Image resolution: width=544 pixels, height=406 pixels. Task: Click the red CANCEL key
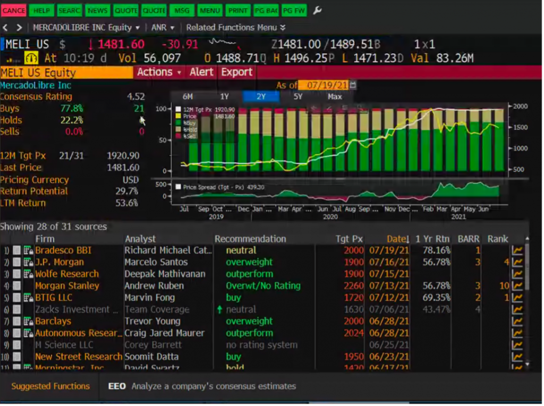coord(13,11)
